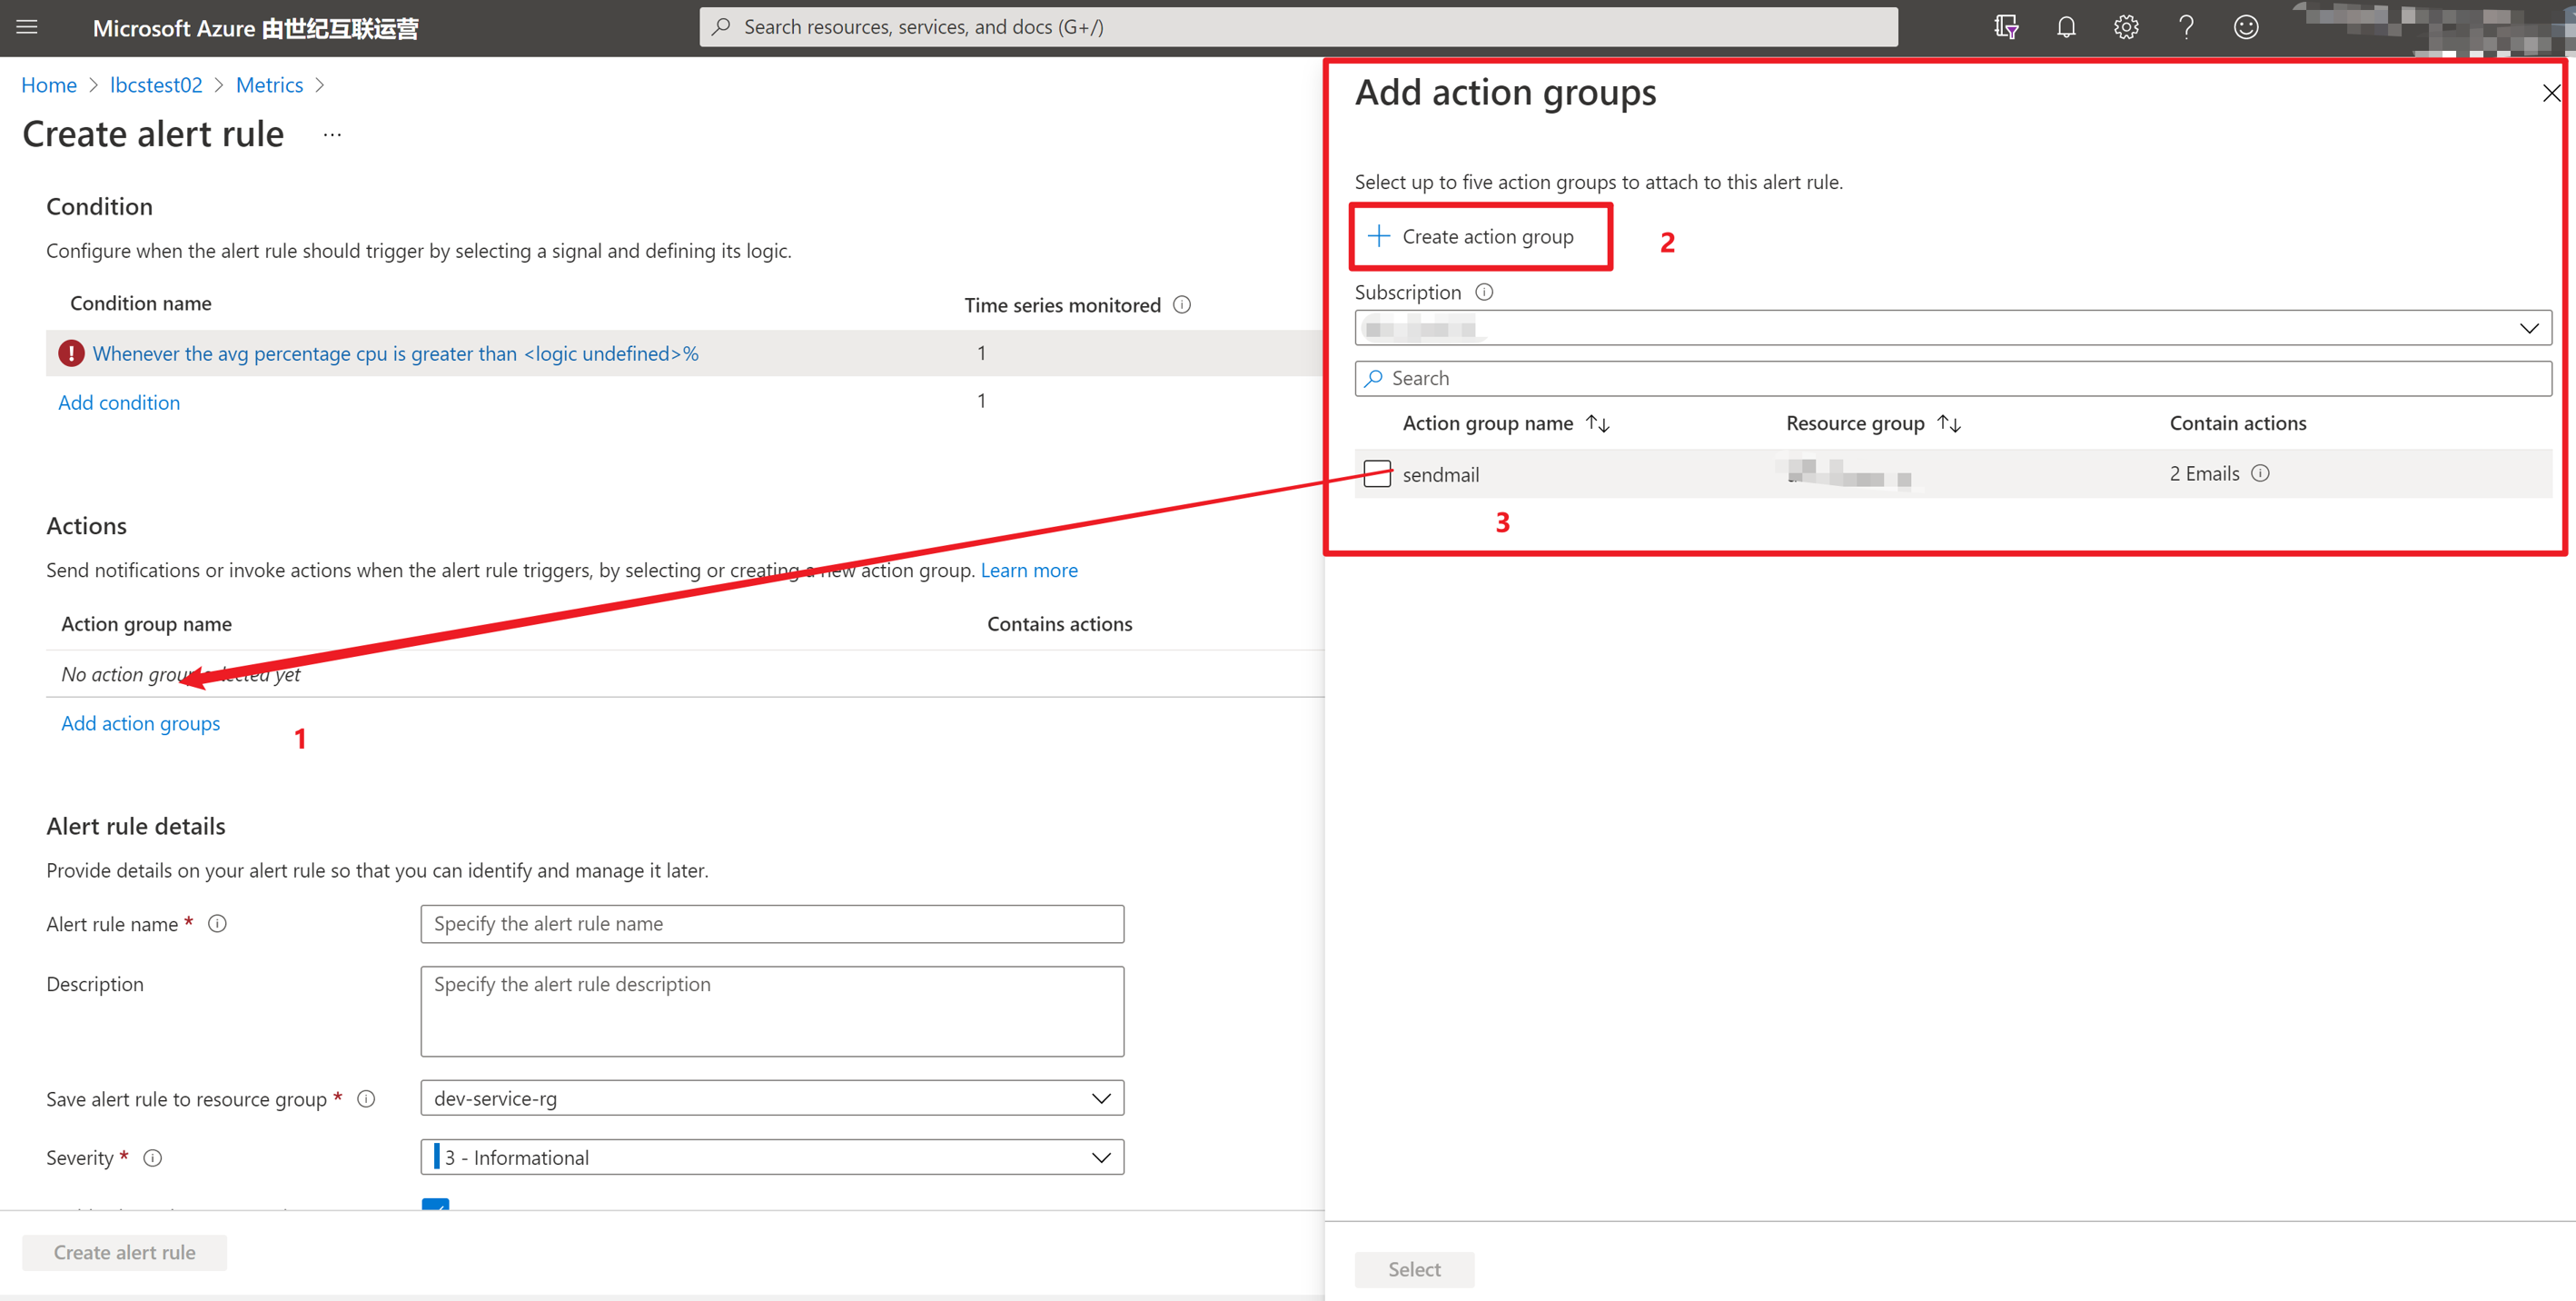Go to the lbcstest02 breadcrumb

pos(156,85)
